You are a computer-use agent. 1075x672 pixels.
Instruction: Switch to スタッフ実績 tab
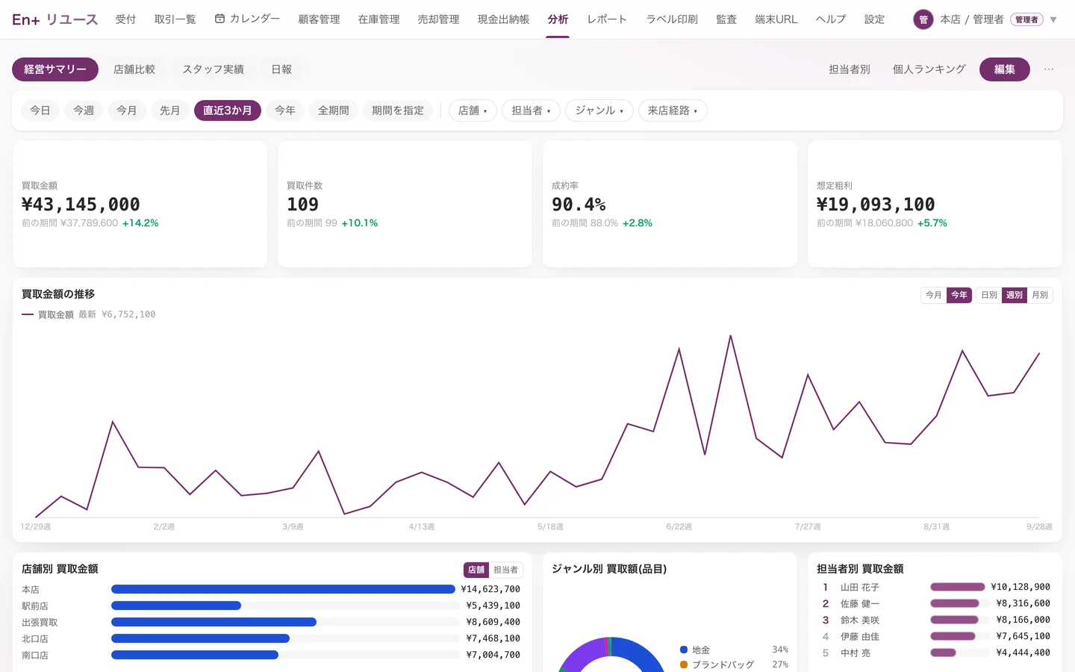pyautogui.click(x=214, y=69)
